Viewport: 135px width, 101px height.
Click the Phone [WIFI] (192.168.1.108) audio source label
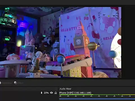coord(75,93)
